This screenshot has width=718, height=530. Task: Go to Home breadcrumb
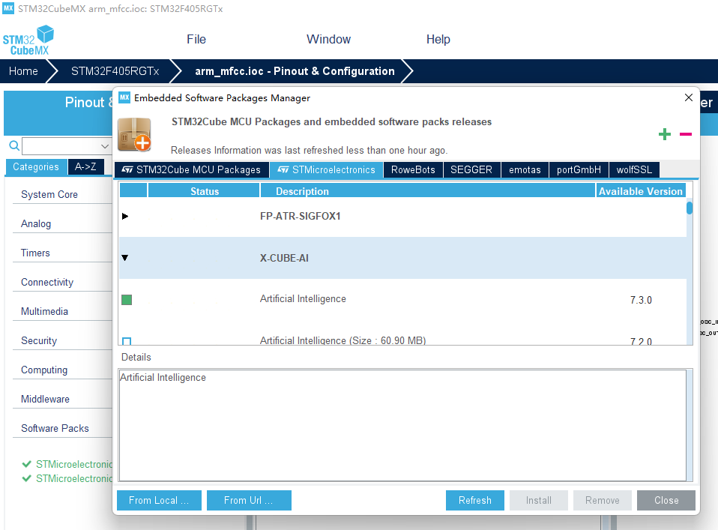point(23,71)
